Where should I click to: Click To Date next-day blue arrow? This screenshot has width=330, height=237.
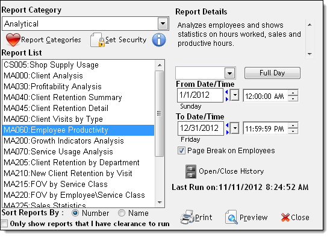(x=227, y=132)
